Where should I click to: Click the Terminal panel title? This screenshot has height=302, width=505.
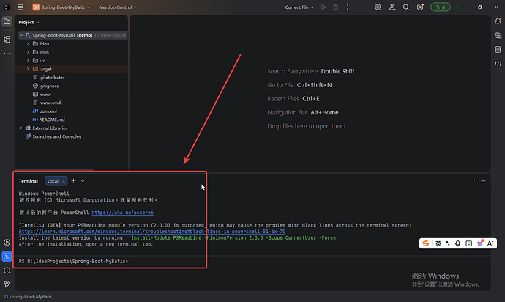tap(28, 181)
